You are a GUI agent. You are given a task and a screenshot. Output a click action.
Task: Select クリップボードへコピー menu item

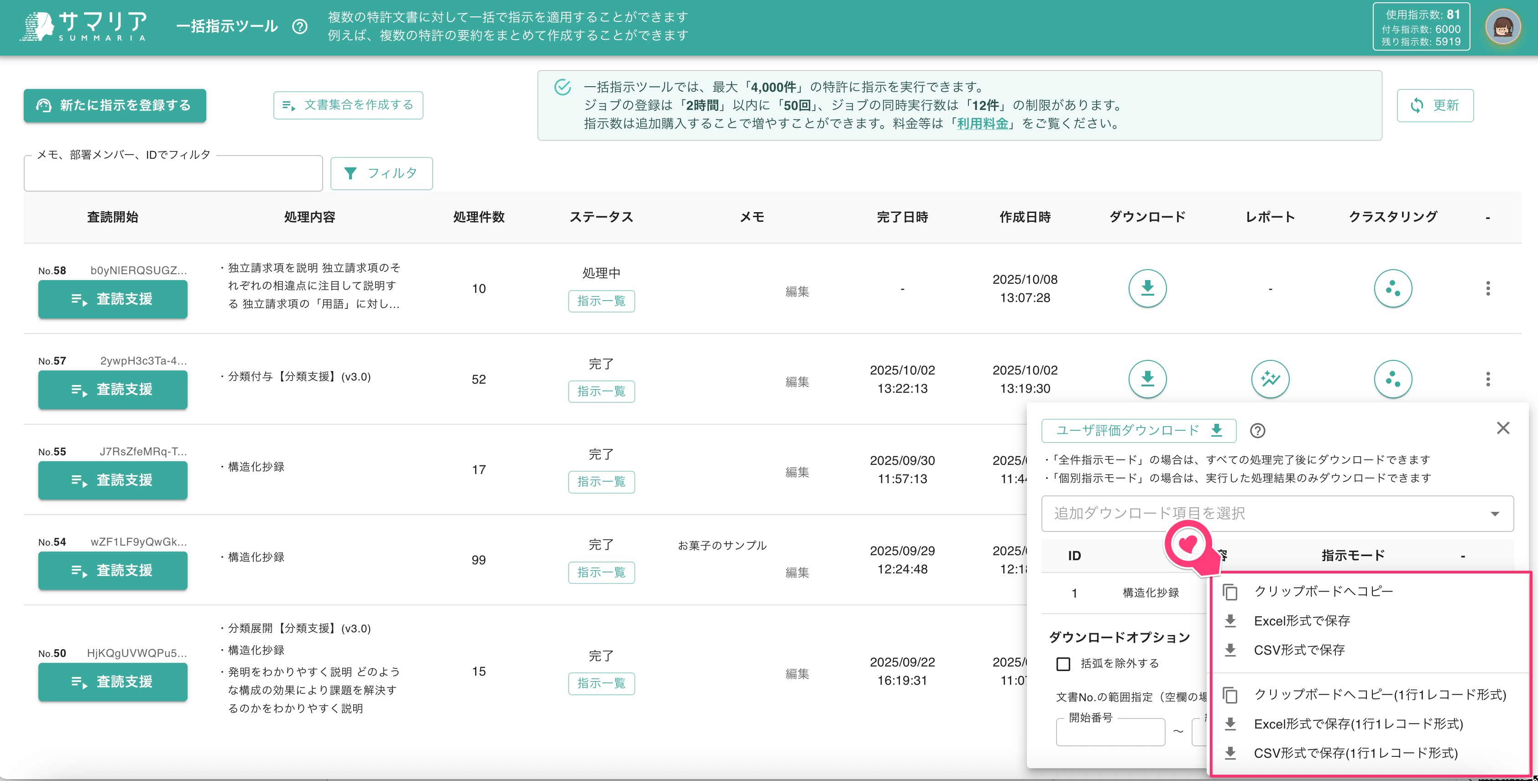pyautogui.click(x=1369, y=591)
